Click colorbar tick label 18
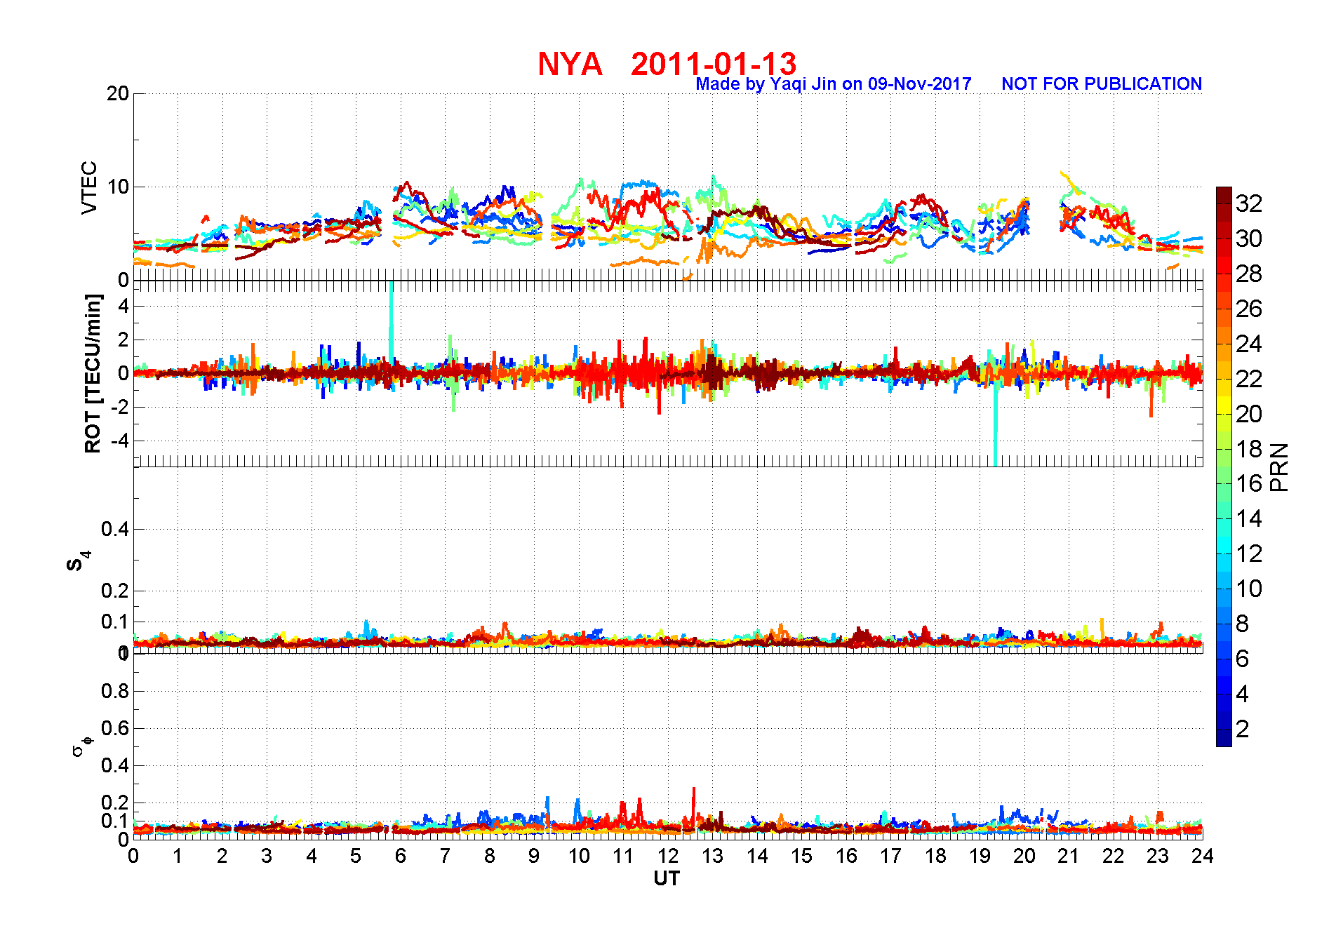The width and height of the screenshot is (1336, 933). pyautogui.click(x=1249, y=449)
